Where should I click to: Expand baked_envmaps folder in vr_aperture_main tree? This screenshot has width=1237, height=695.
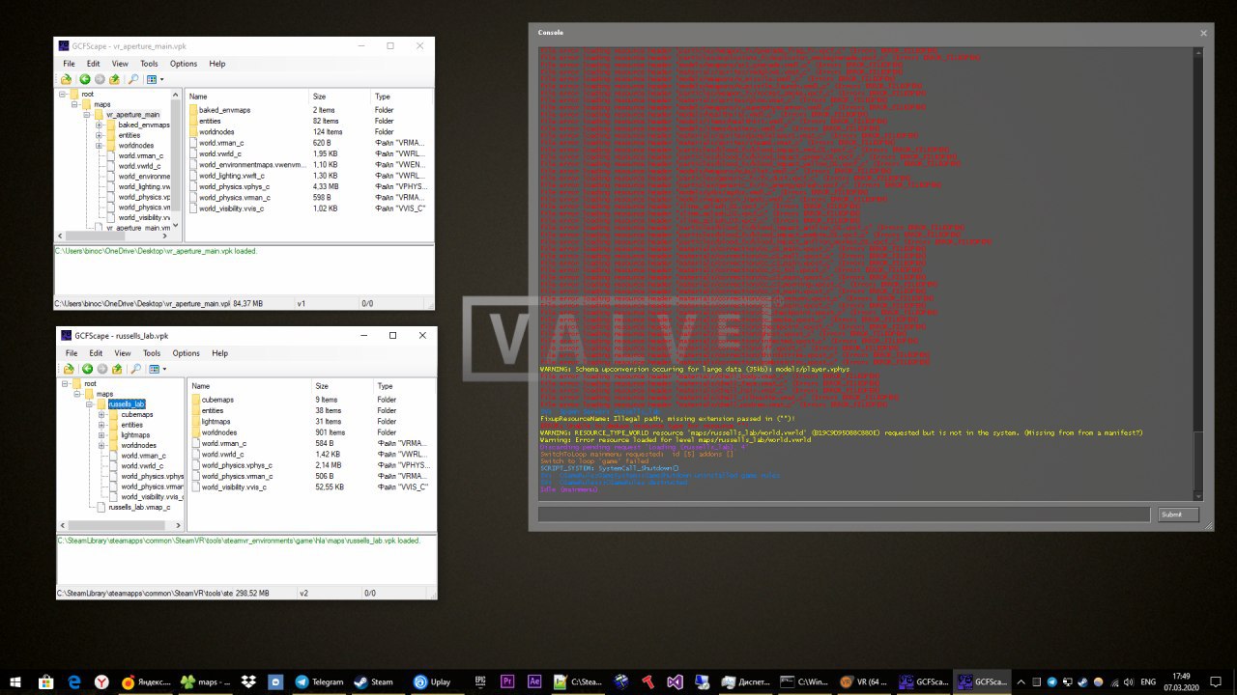tap(99, 125)
